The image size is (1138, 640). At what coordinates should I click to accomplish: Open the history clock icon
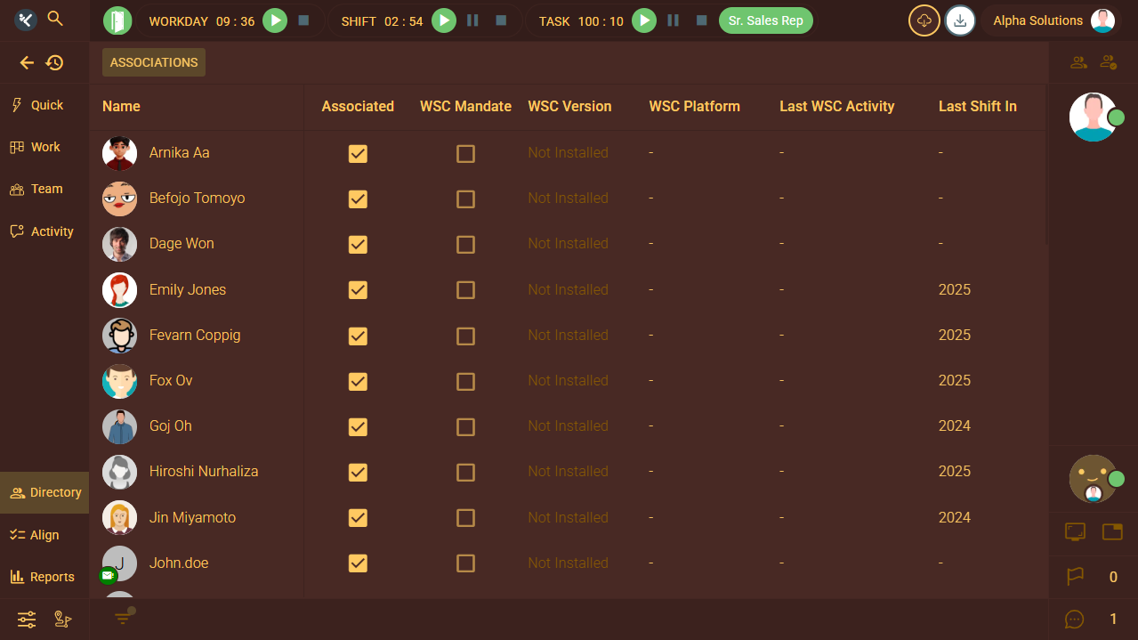pos(55,62)
